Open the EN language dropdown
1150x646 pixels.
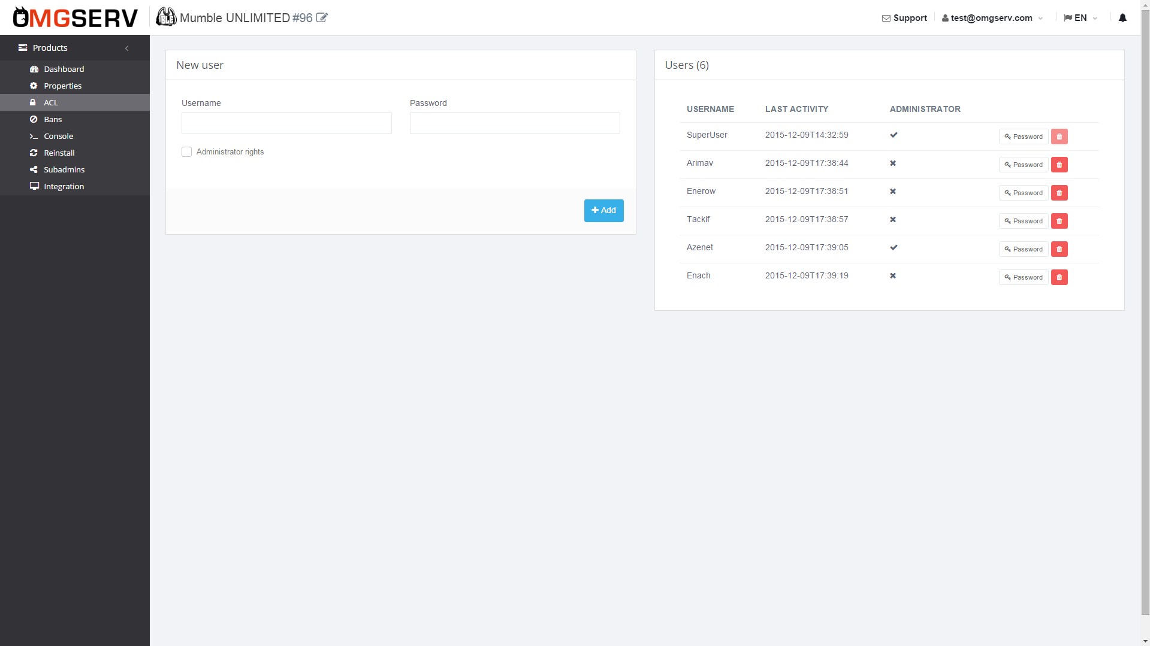pos(1080,18)
